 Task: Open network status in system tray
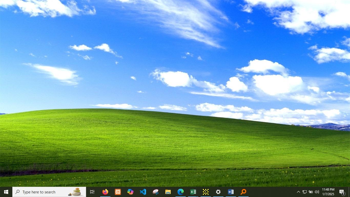(305, 192)
